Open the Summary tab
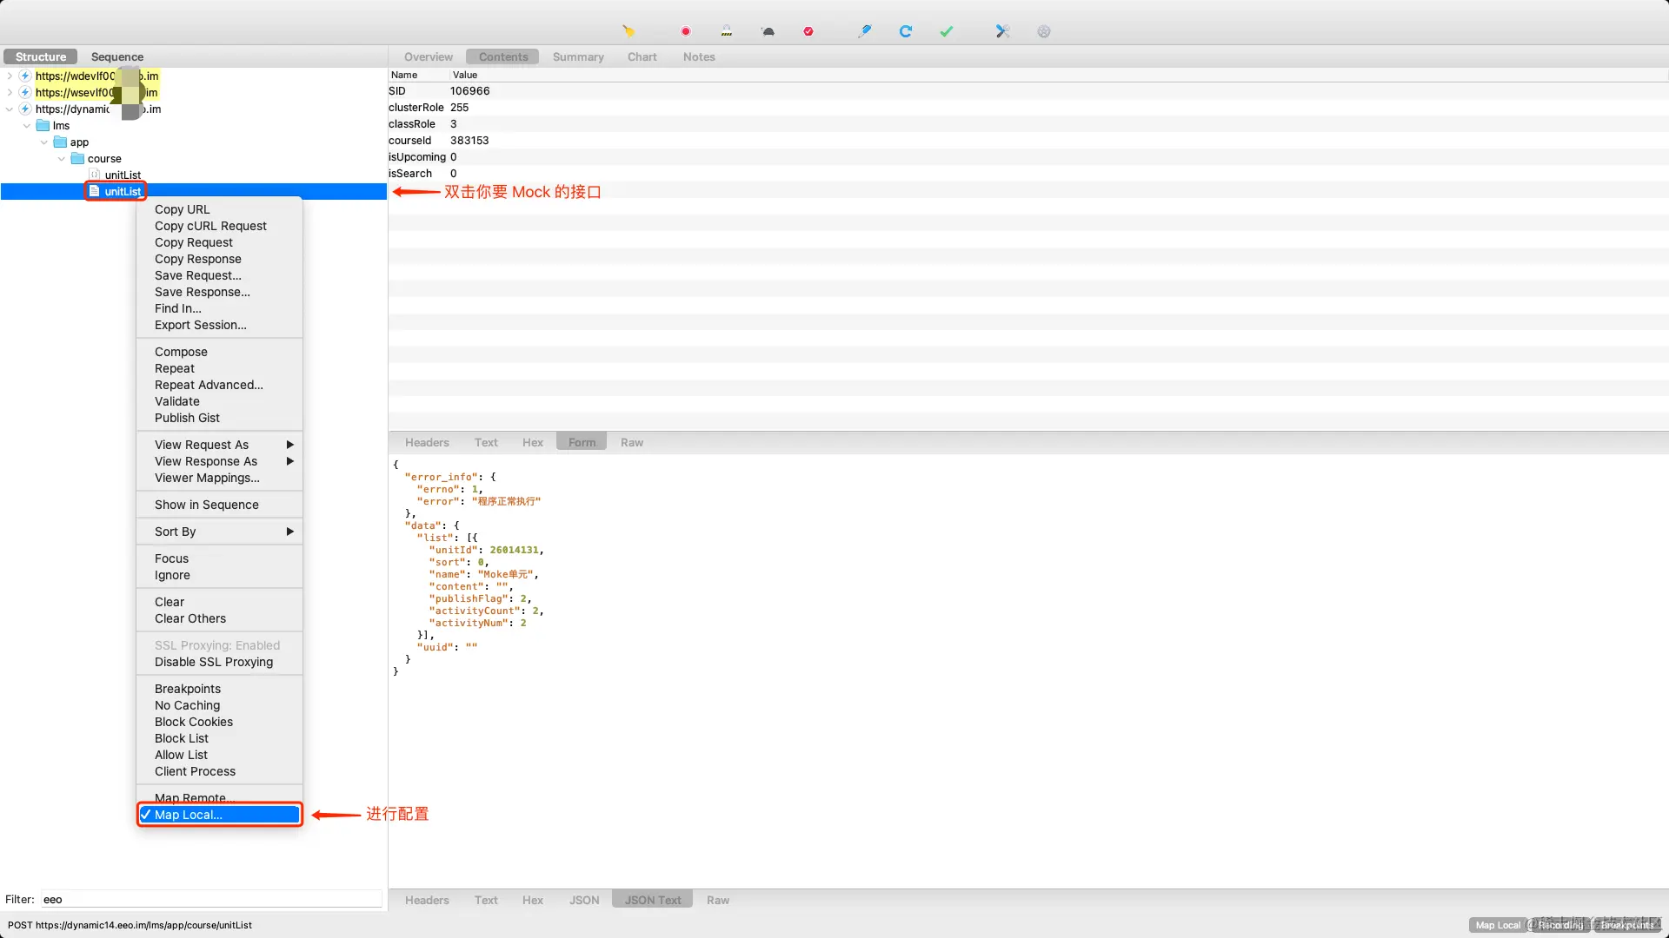This screenshot has height=938, width=1669. (x=578, y=57)
